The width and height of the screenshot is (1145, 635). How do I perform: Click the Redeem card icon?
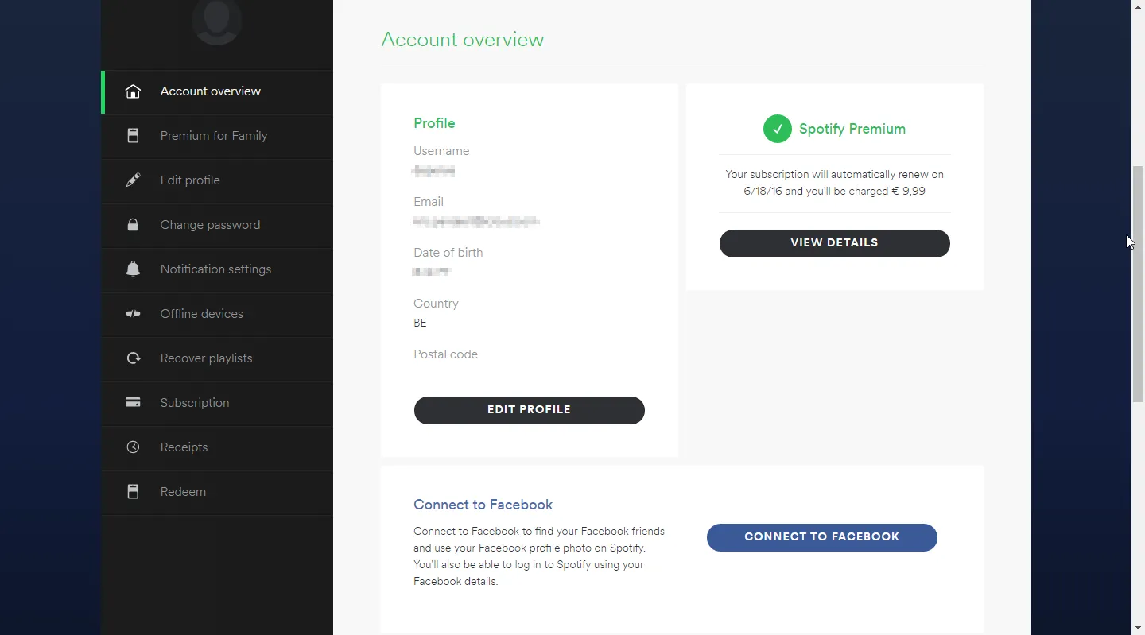click(133, 492)
